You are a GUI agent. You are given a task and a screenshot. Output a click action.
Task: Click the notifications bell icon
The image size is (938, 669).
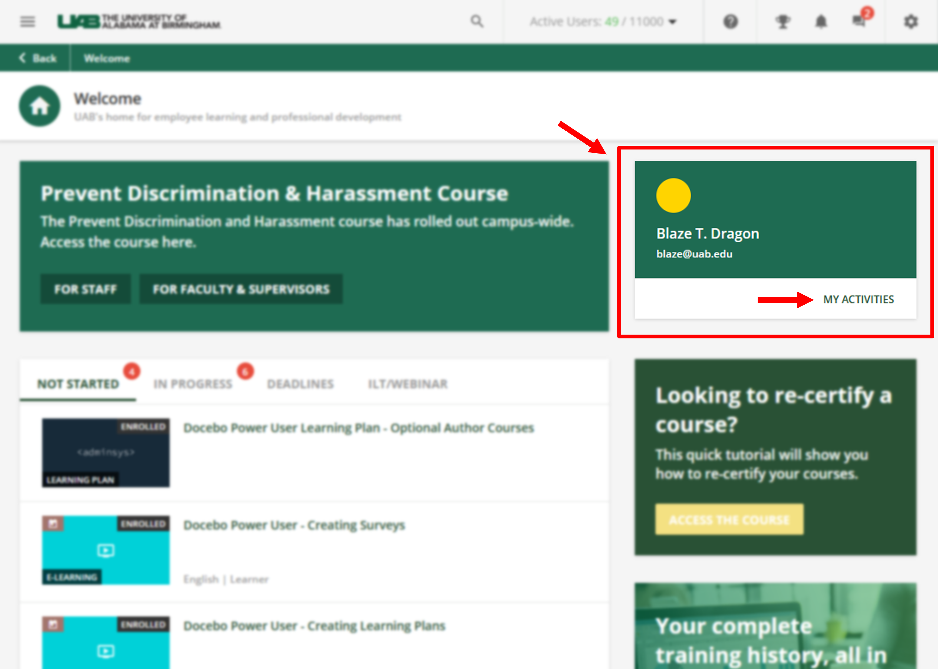(x=821, y=21)
